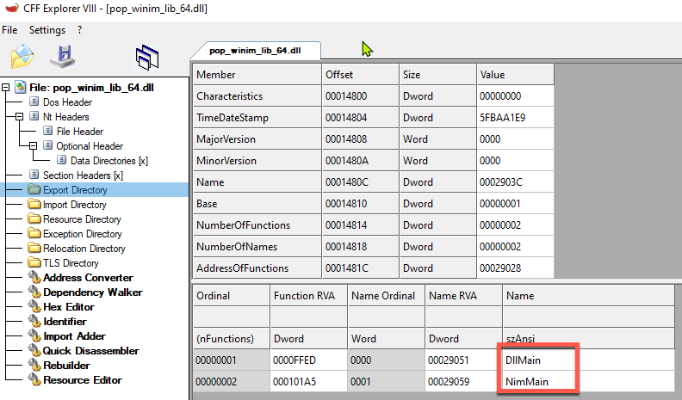The image size is (682, 400).
Task: Select the pop_winim_lib_64.dll document tab
Action: 255,51
